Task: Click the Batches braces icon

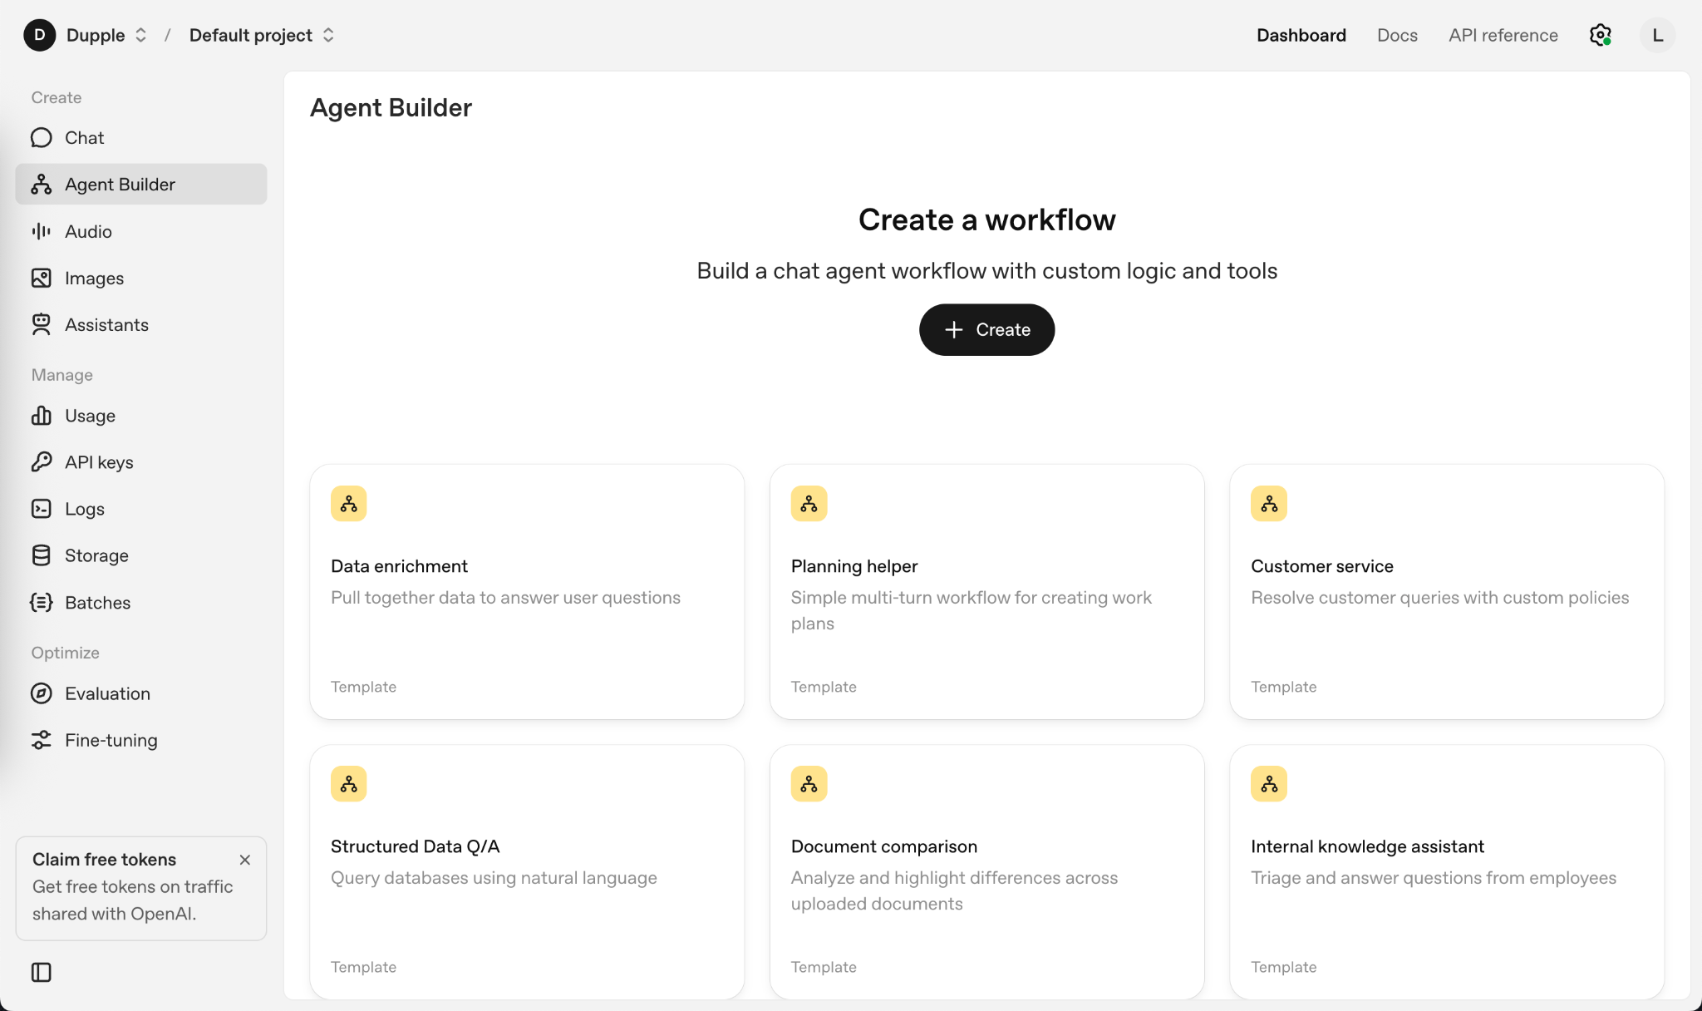Action: (x=41, y=603)
